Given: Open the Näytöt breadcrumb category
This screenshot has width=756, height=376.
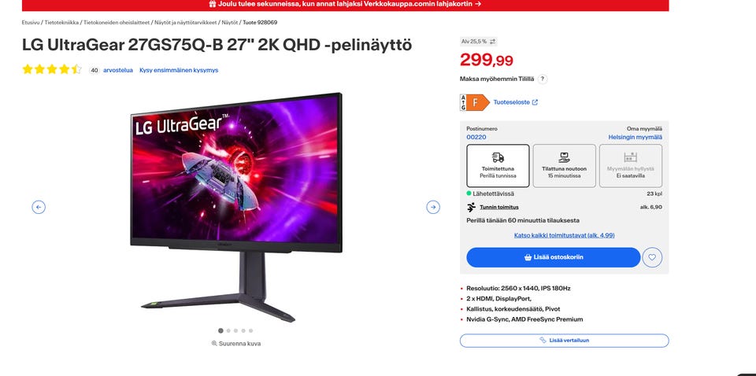Looking at the screenshot, I should point(230,22).
